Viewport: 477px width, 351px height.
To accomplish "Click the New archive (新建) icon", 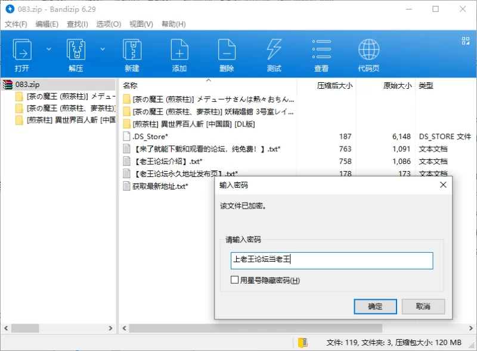I will click(132, 50).
